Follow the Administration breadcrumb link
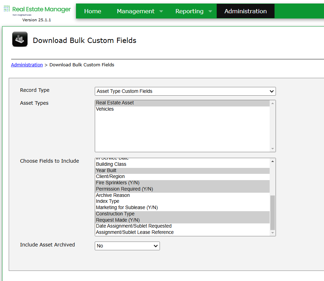 coord(27,65)
